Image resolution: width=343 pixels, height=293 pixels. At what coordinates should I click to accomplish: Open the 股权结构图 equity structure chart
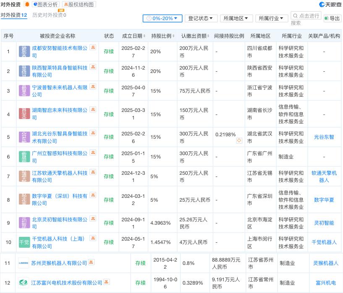[79, 5]
